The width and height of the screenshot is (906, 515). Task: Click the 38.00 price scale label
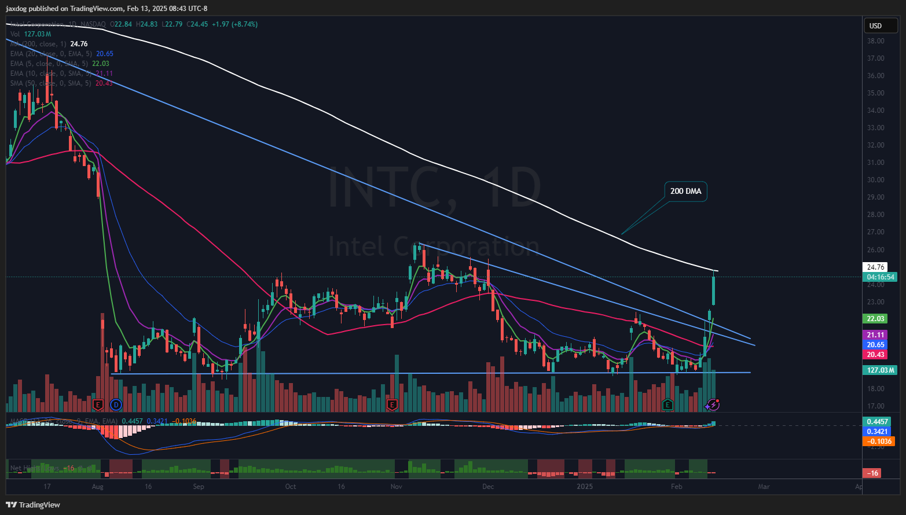(x=875, y=41)
